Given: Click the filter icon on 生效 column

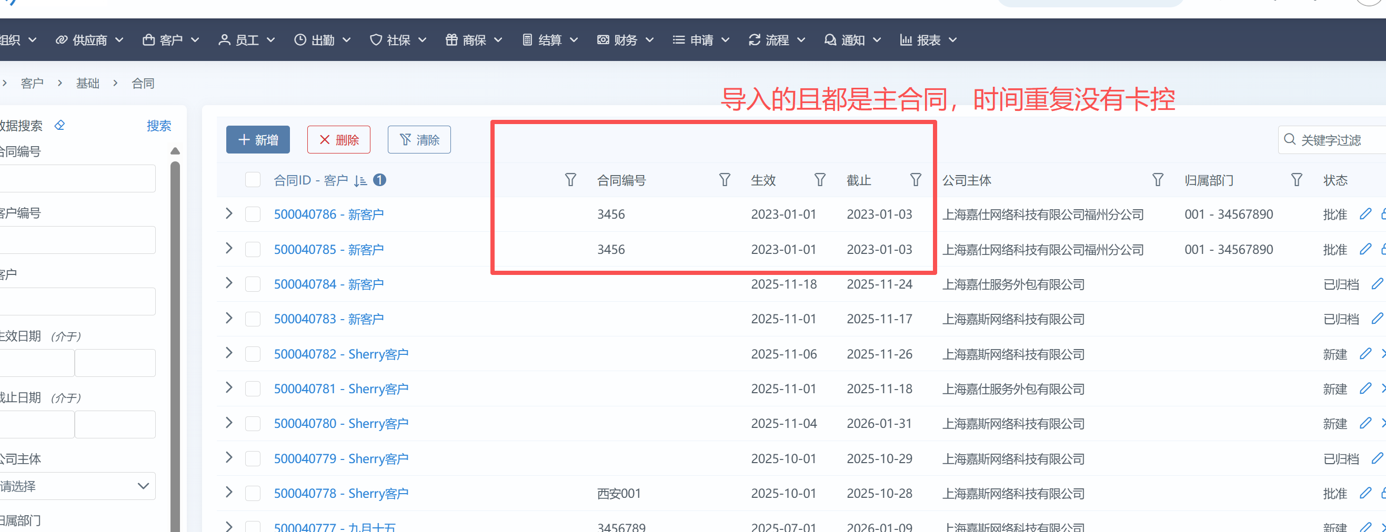Looking at the screenshot, I should pos(819,179).
